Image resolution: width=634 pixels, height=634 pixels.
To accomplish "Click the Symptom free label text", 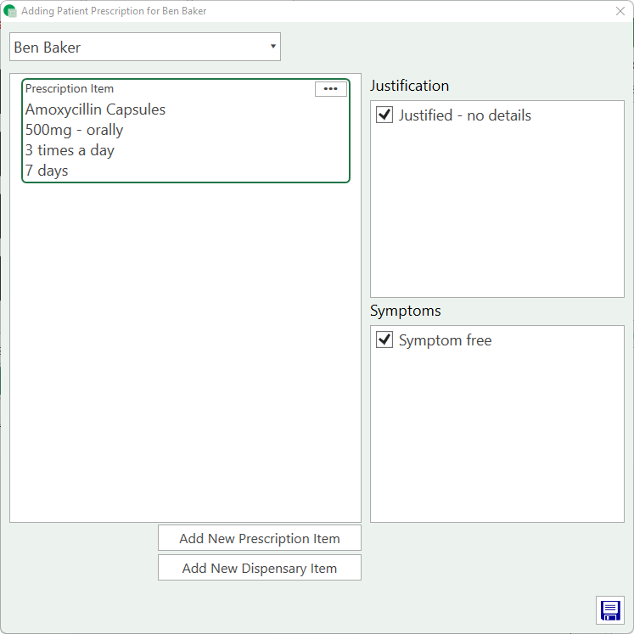I will click(x=445, y=340).
